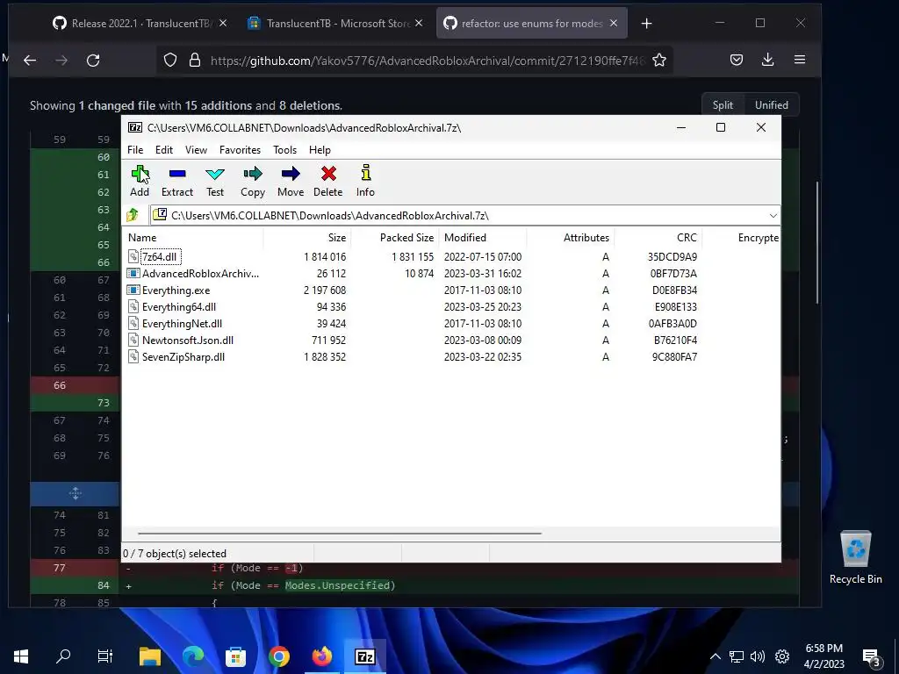Open the Firefox hamburger menu

[800, 60]
